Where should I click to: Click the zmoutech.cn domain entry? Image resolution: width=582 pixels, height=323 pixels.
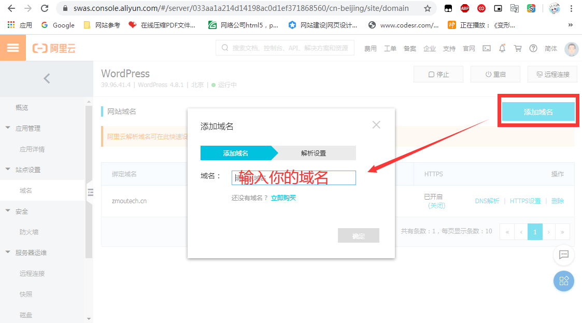(x=129, y=201)
